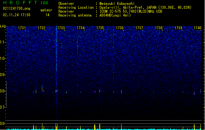Viewport: 205px width, 130px height.
Task: Click the 0.8 frequency axis label
Action: 3,91
